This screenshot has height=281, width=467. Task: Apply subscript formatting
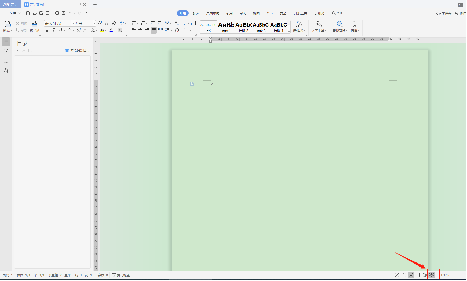point(86,31)
